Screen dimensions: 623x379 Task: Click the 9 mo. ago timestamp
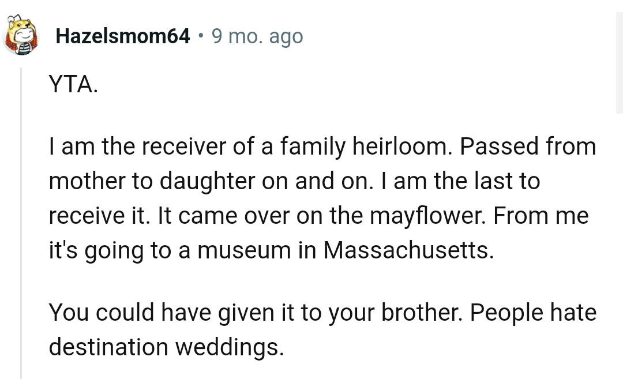[x=257, y=36]
